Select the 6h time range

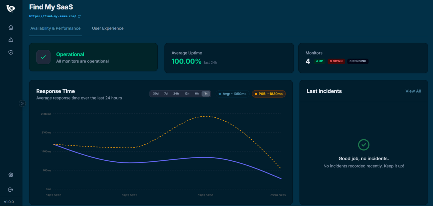coord(197,94)
